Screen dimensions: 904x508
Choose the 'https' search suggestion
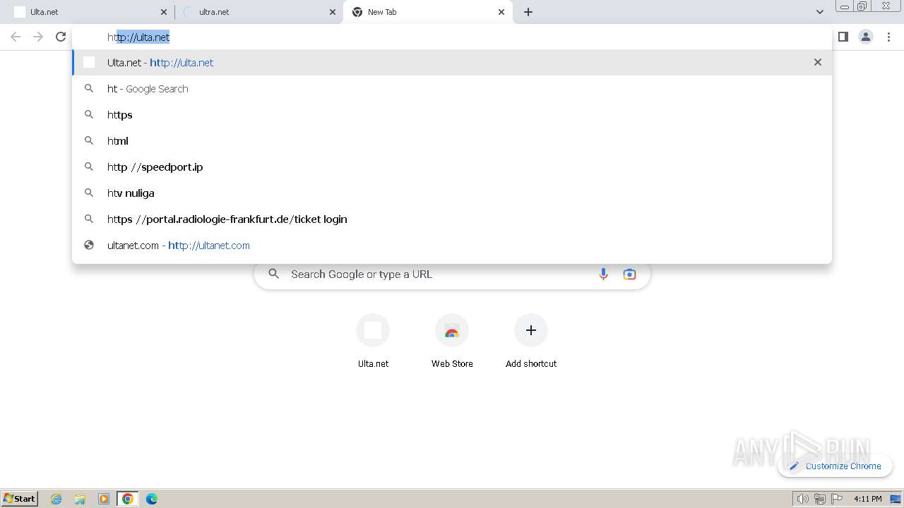(x=452, y=114)
